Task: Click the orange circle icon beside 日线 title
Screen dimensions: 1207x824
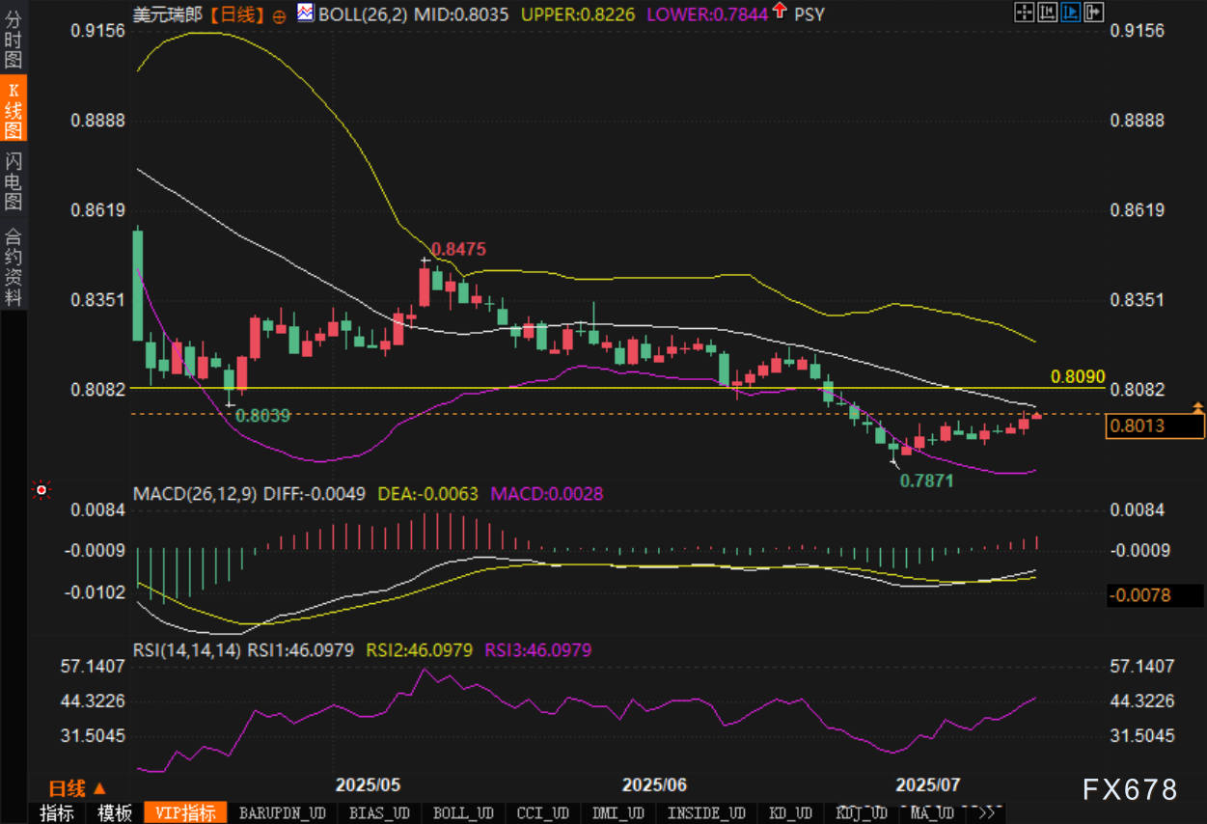Action: coord(279,16)
